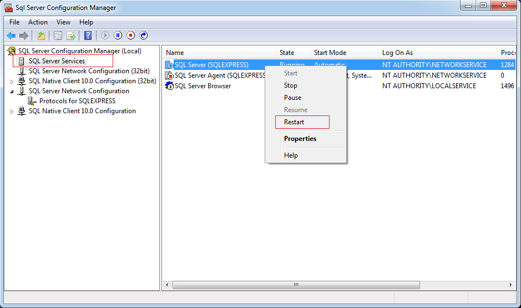
Task: Click the SQL Server Agent service icon
Action: [x=169, y=75]
